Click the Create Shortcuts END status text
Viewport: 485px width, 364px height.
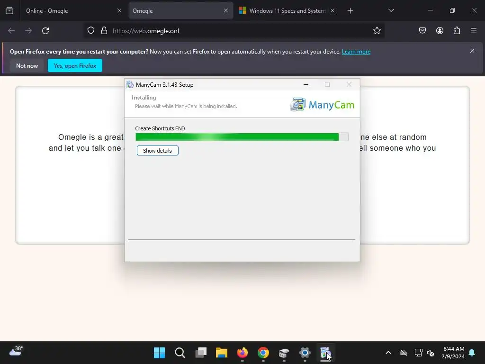[160, 128]
